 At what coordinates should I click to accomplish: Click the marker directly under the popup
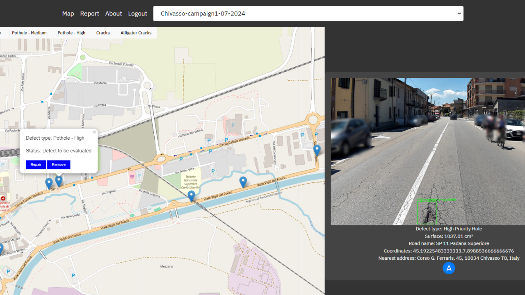coord(59,180)
